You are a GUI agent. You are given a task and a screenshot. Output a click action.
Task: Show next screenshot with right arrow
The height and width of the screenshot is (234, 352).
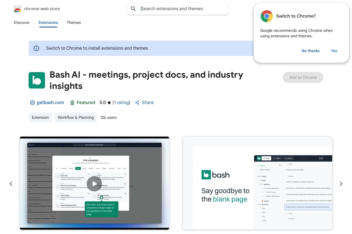341,184
